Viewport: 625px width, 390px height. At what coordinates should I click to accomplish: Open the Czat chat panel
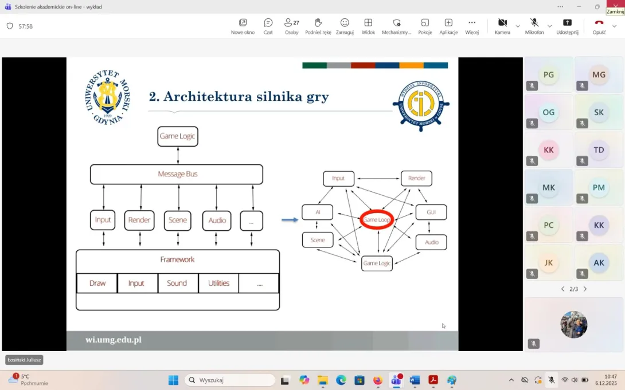(268, 26)
